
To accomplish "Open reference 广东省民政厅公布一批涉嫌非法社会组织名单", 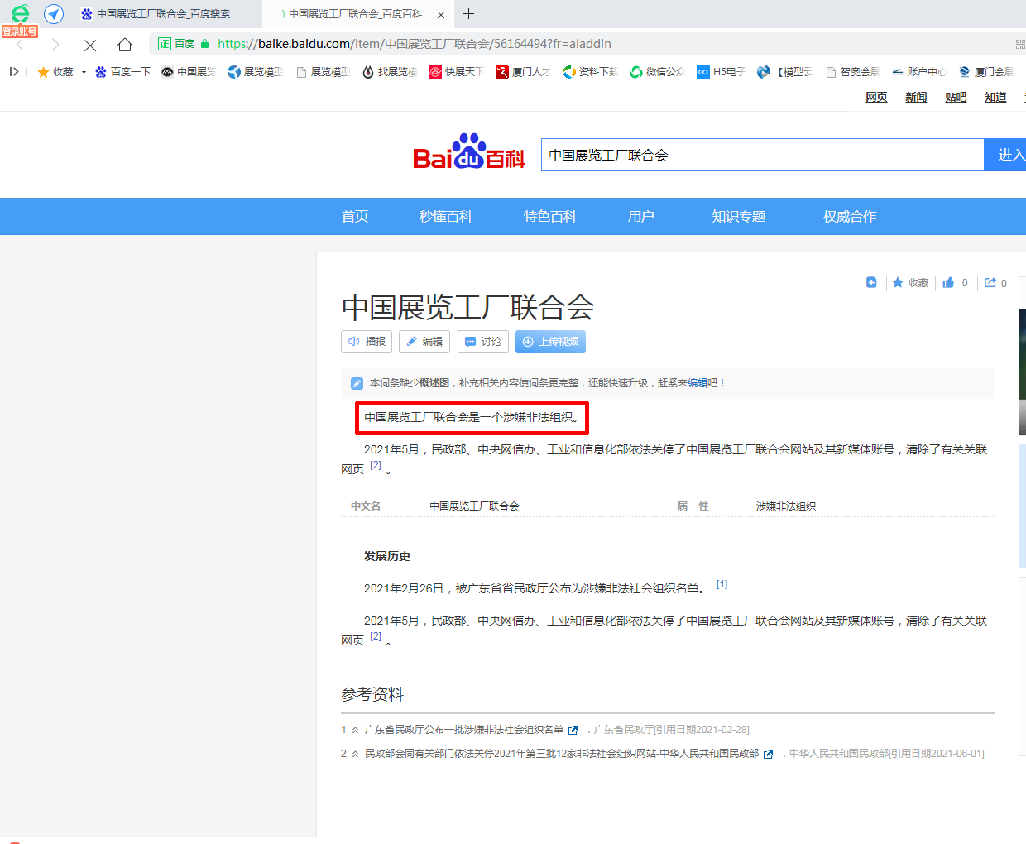I will [x=464, y=730].
